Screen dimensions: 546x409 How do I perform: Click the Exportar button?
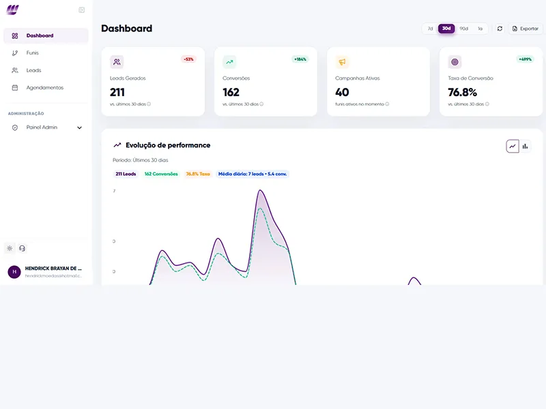click(526, 29)
